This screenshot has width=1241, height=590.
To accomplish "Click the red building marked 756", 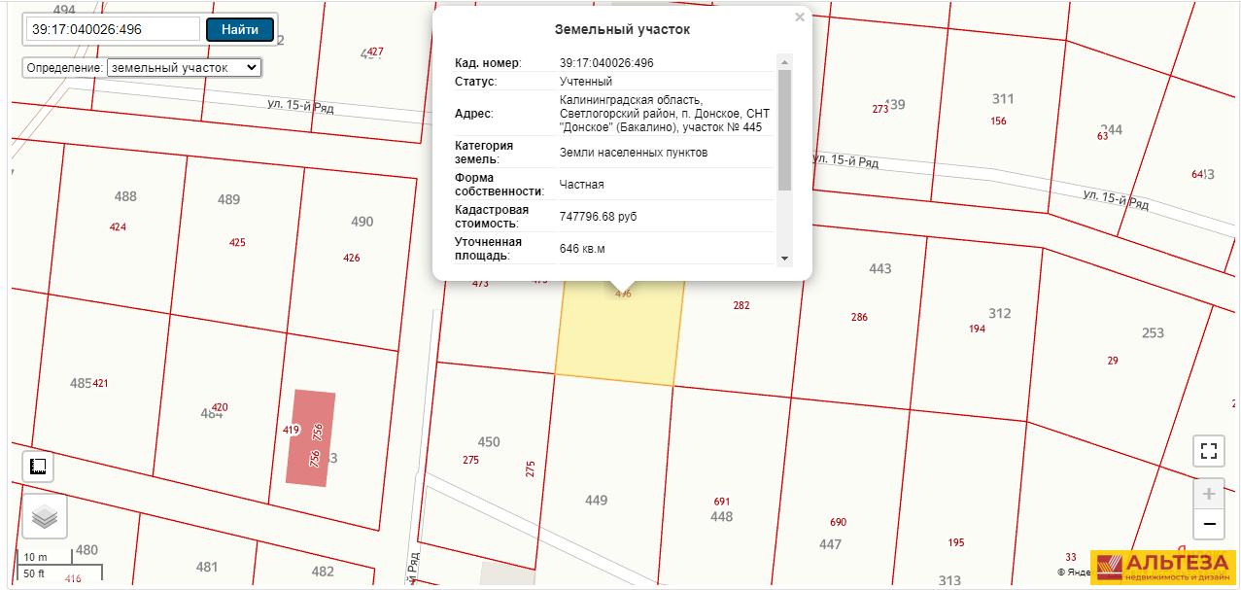I will [311, 437].
